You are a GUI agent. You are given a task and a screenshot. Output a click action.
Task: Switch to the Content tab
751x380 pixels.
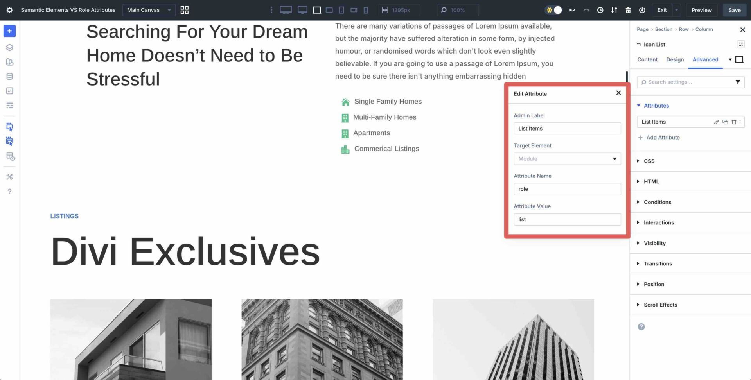tap(647, 59)
